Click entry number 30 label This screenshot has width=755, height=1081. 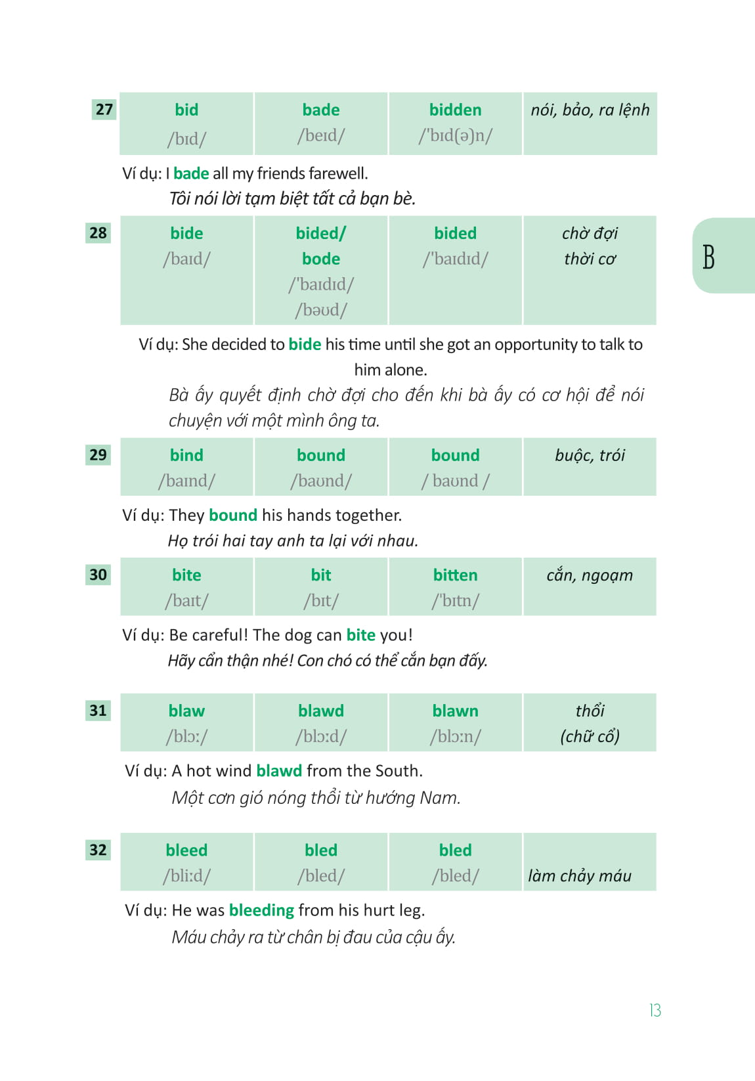(x=98, y=575)
